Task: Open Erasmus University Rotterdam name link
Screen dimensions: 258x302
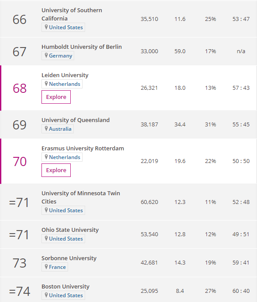Action: 83,148
